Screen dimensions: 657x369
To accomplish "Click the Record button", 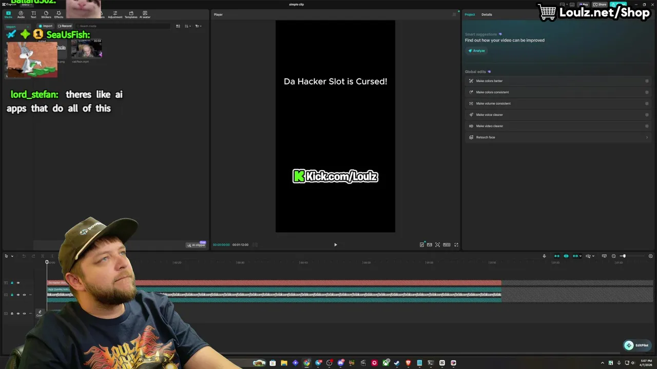I will (x=65, y=26).
